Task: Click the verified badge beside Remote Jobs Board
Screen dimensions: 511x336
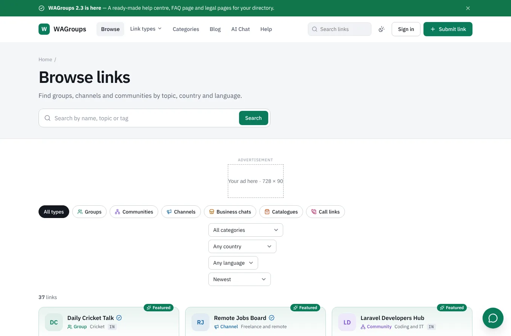Action: [272, 318]
